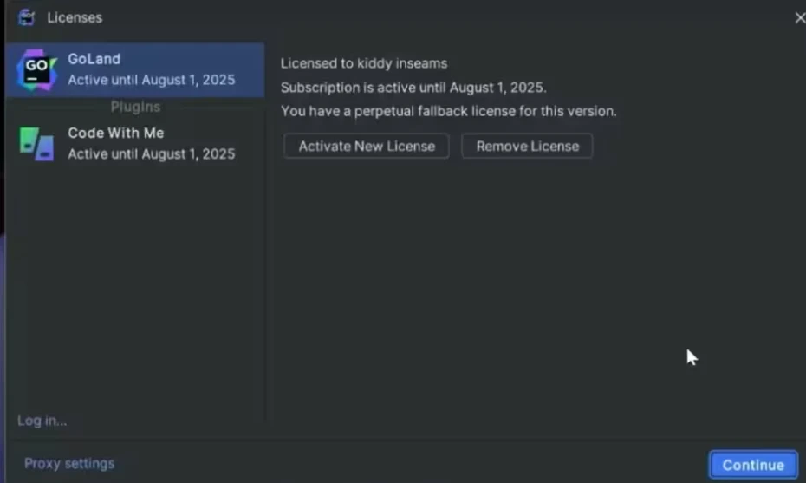Select the GoLand license entry name
This screenshot has height=483, width=806.
pyautogui.click(x=94, y=59)
